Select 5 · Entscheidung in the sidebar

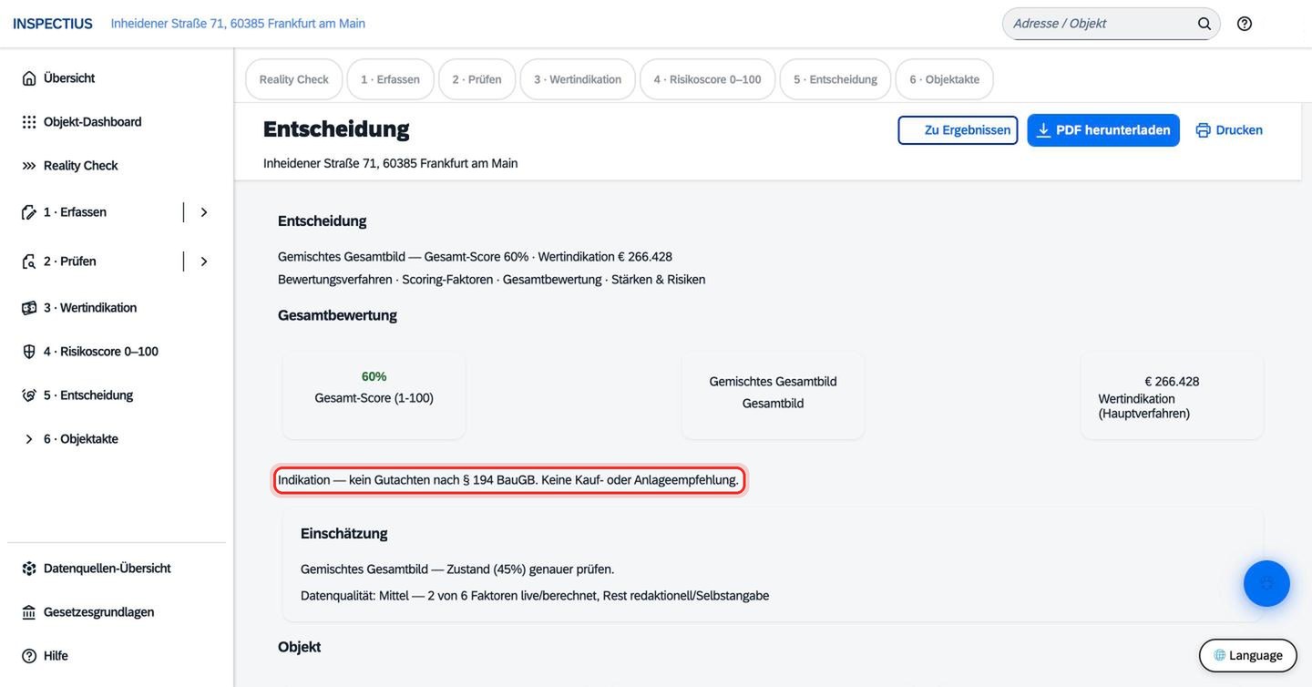[x=117, y=395]
